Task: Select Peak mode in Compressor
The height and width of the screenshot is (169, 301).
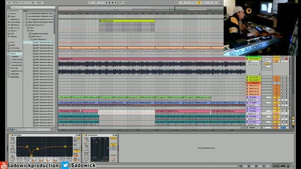Action: pos(113,144)
